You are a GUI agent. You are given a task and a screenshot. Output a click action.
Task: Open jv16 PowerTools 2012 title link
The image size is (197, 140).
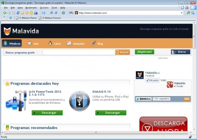pos(45,93)
